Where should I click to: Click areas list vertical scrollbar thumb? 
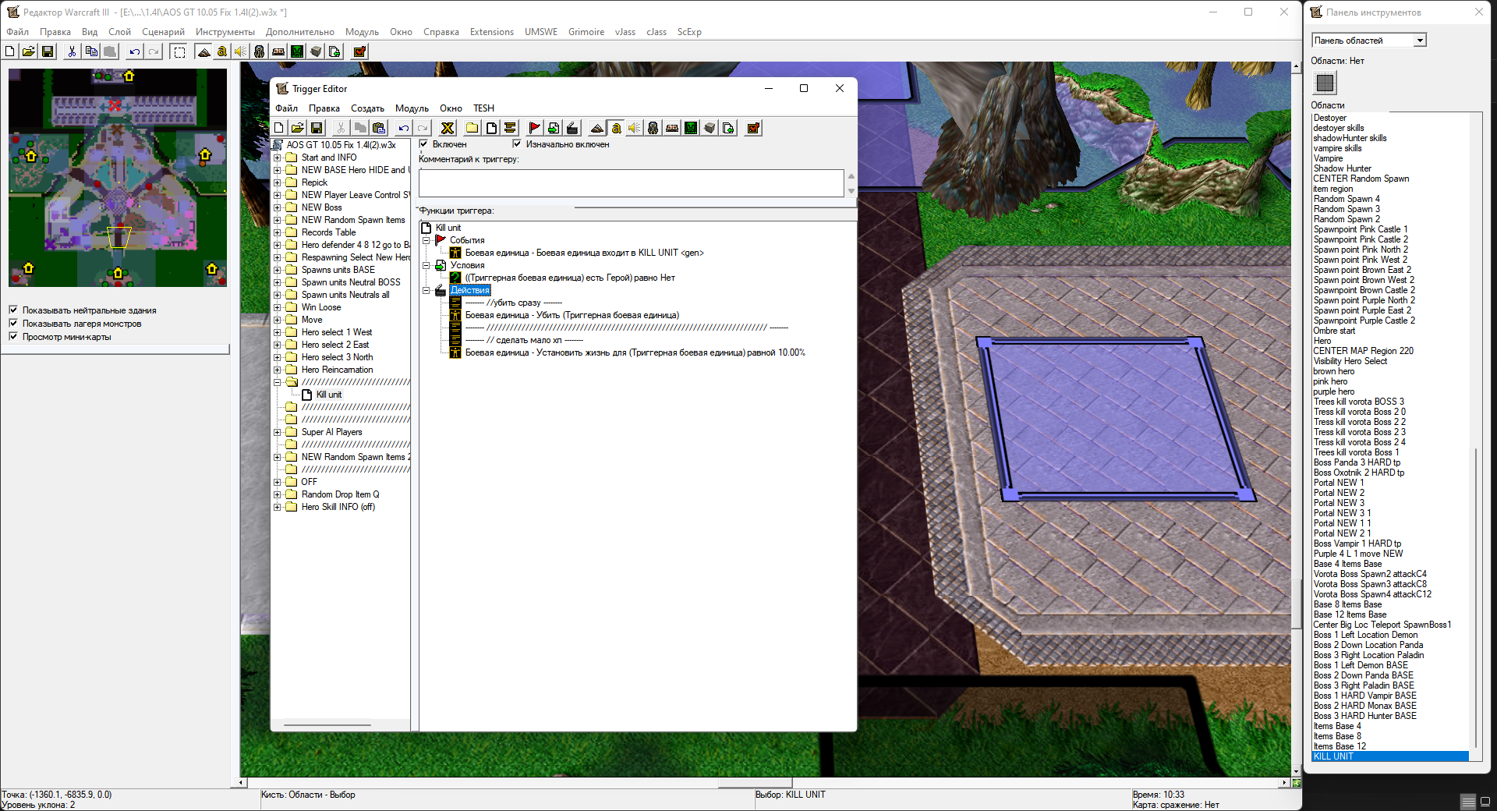(x=1474, y=597)
